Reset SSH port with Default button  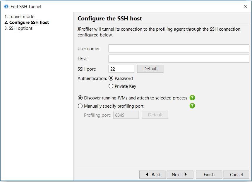pos(150,69)
